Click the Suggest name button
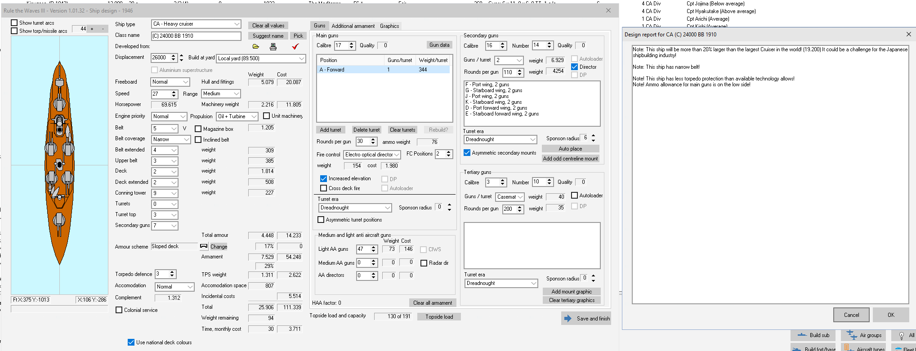The width and height of the screenshot is (916, 351). coord(268,36)
